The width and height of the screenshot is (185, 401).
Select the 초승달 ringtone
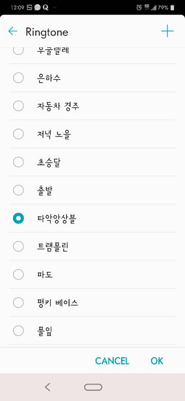click(92, 162)
